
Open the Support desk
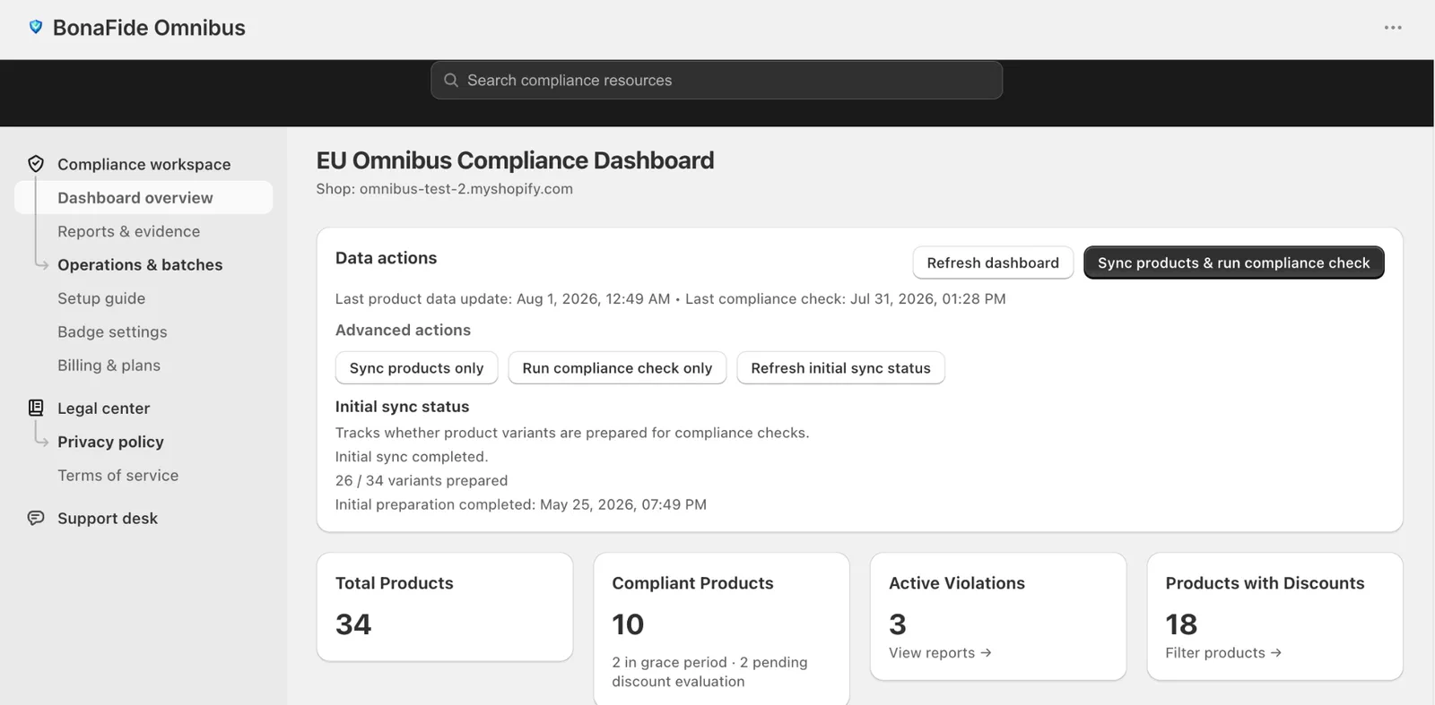108,519
